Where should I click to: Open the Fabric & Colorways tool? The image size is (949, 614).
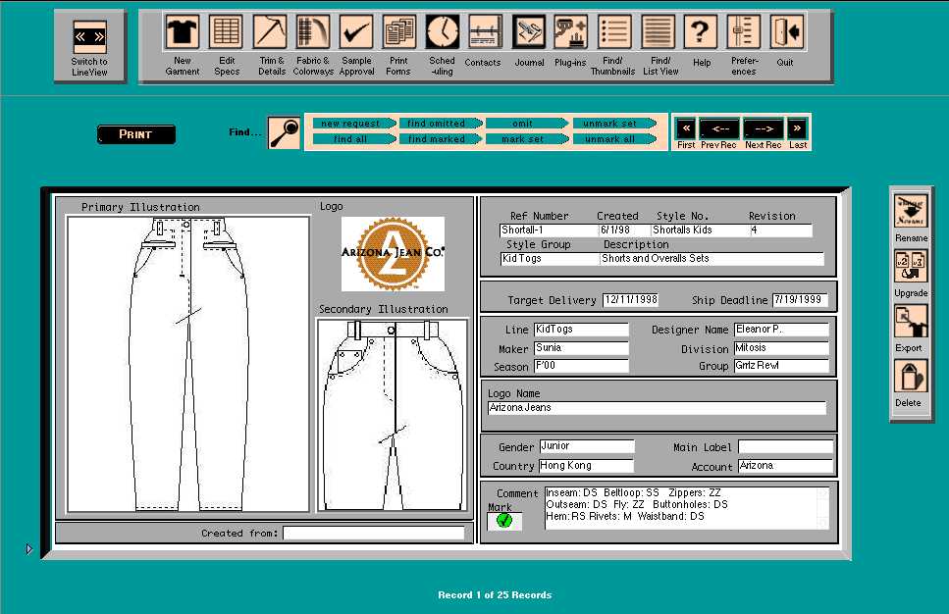(x=313, y=32)
